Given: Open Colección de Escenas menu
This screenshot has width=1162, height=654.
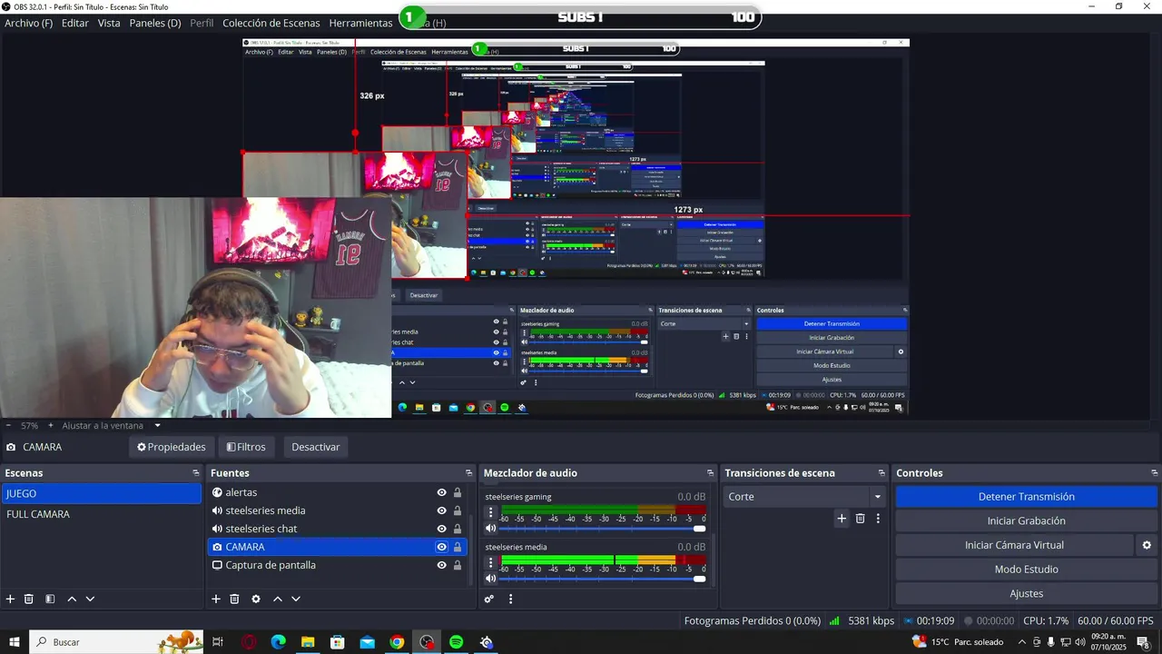Looking at the screenshot, I should [x=271, y=23].
